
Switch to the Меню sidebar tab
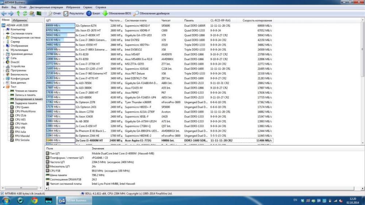pos(5,20)
